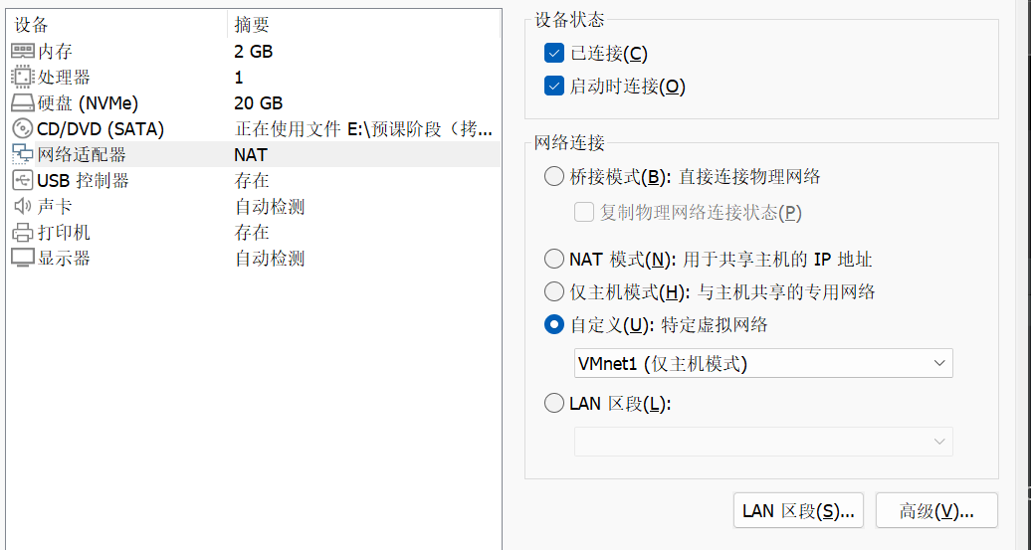
Task: Select 仅主机模式(H) host-only radio button
Action: click(x=554, y=291)
